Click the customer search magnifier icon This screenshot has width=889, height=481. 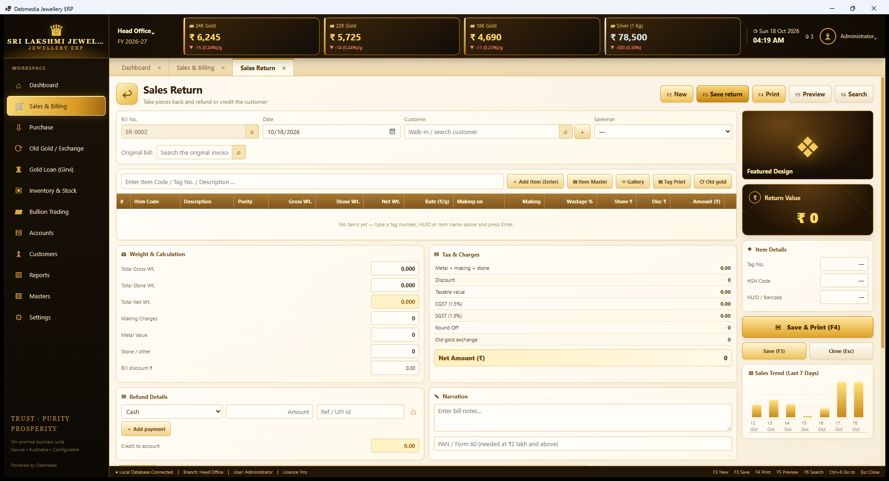click(x=565, y=132)
